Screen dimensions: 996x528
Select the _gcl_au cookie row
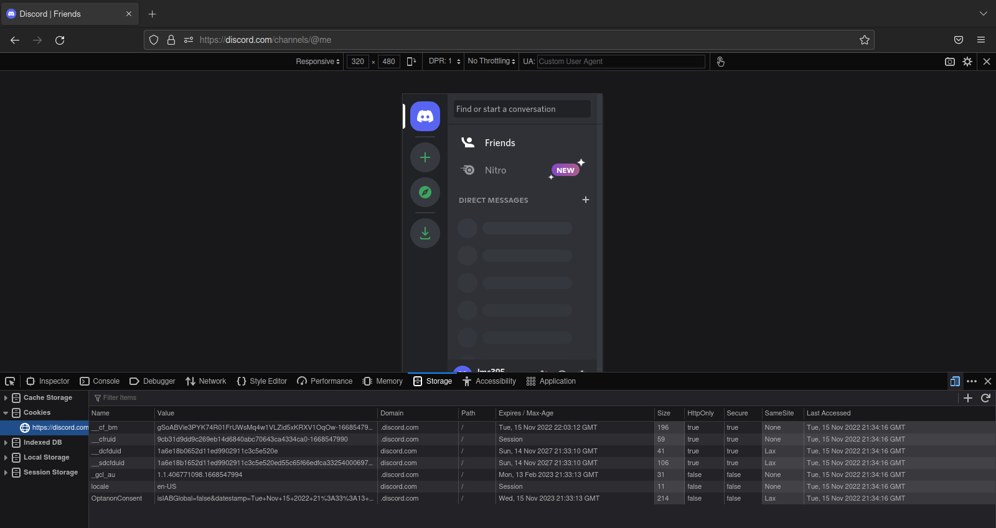click(542, 475)
